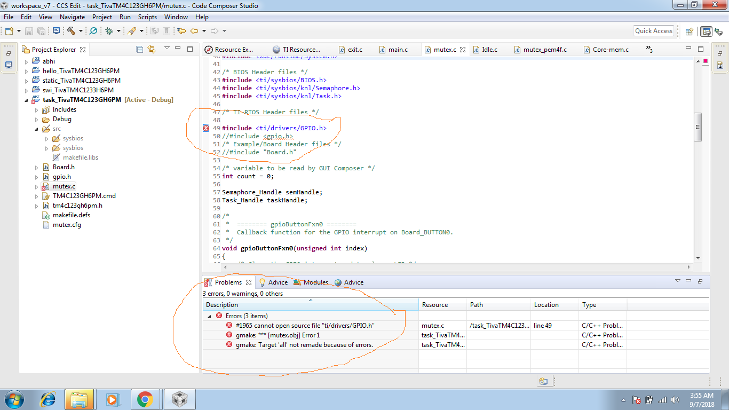Screen dimensions: 729x410
Task: Open the Build hammer dropdown arrow
Action: (81, 31)
